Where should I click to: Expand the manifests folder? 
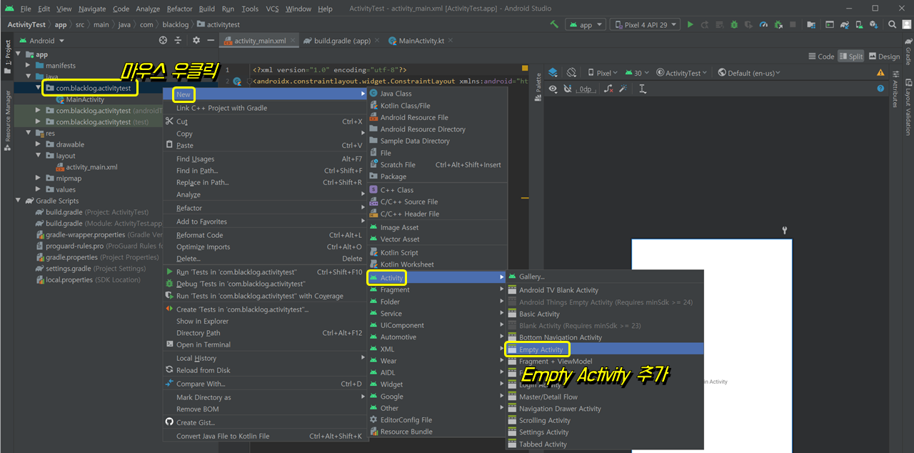(29, 65)
